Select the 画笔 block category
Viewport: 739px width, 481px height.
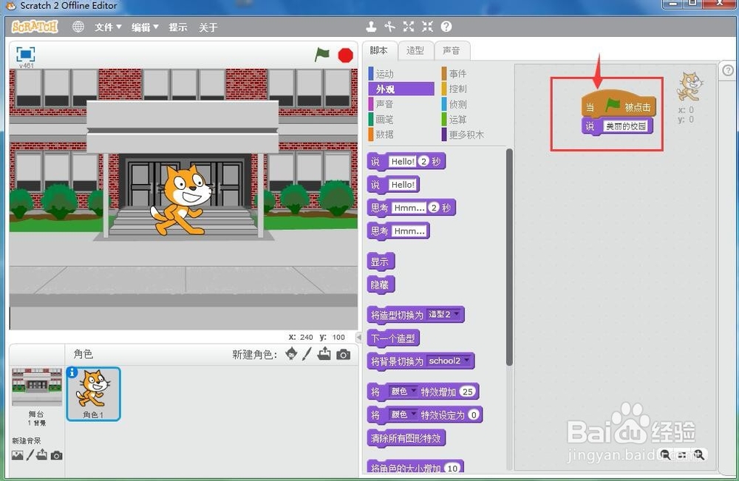[401, 119]
